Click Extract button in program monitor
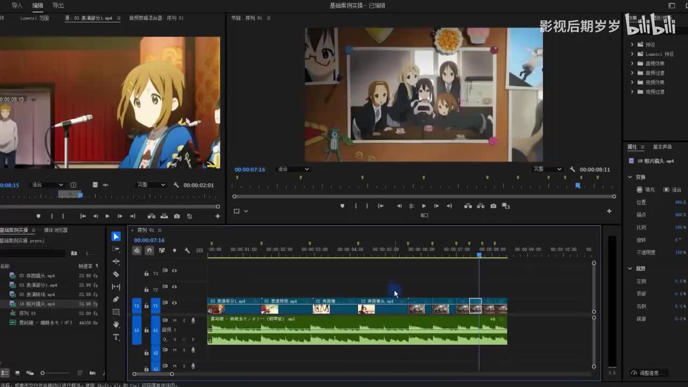Image resolution: width=688 pixels, height=387 pixels. pyautogui.click(x=481, y=206)
